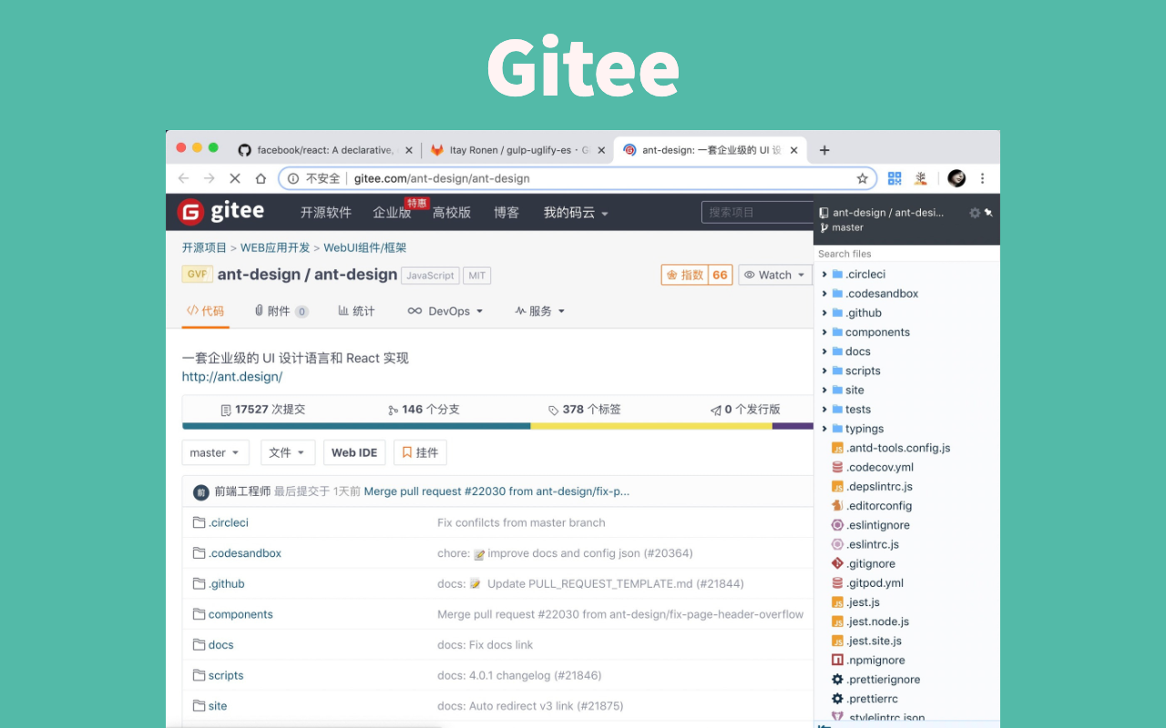The image size is (1166, 728).
Task: Click the Gitee logo in navbar
Action: tap(220, 212)
